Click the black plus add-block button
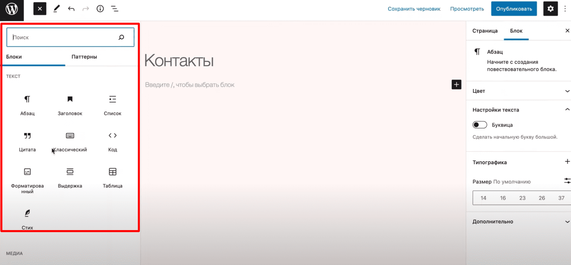This screenshot has height=265, width=571. point(457,84)
